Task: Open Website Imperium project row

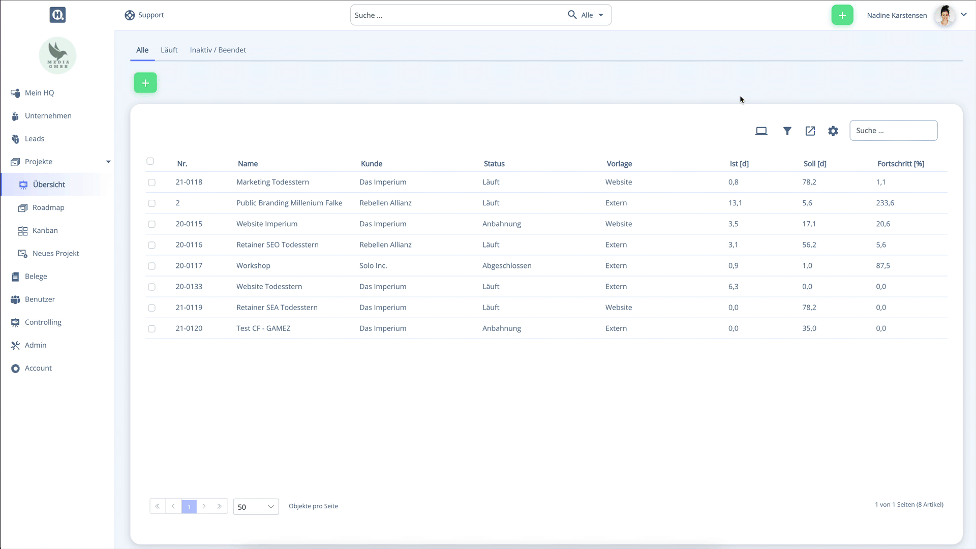Action: coord(546,224)
